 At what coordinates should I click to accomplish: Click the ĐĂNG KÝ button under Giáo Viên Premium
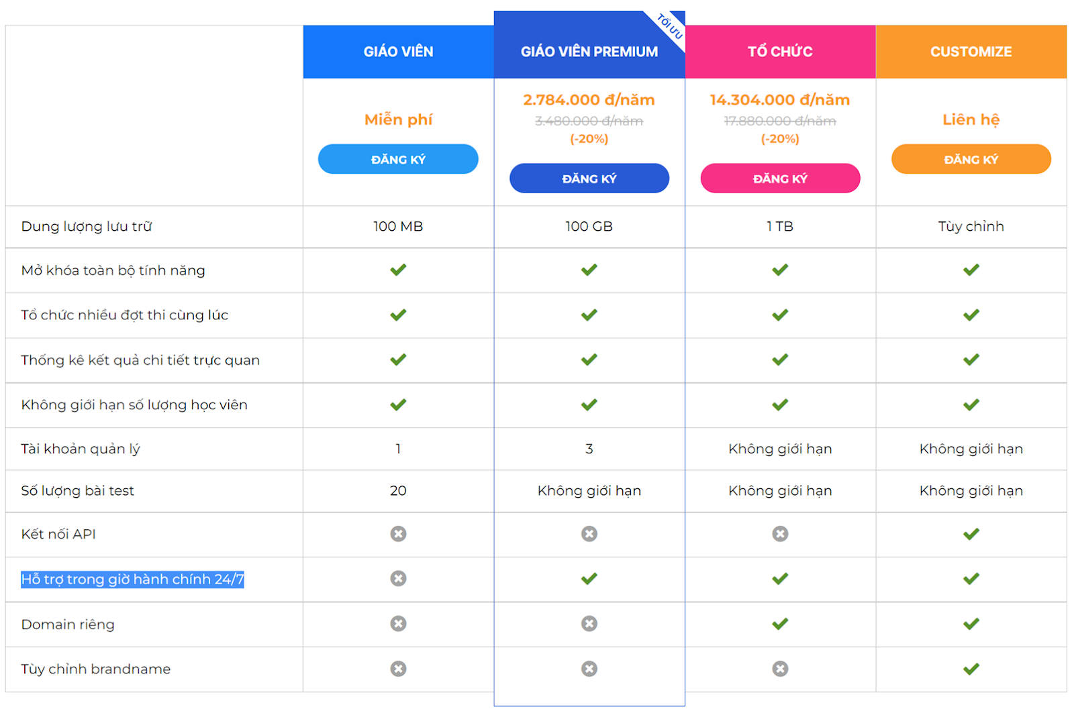coord(589,178)
